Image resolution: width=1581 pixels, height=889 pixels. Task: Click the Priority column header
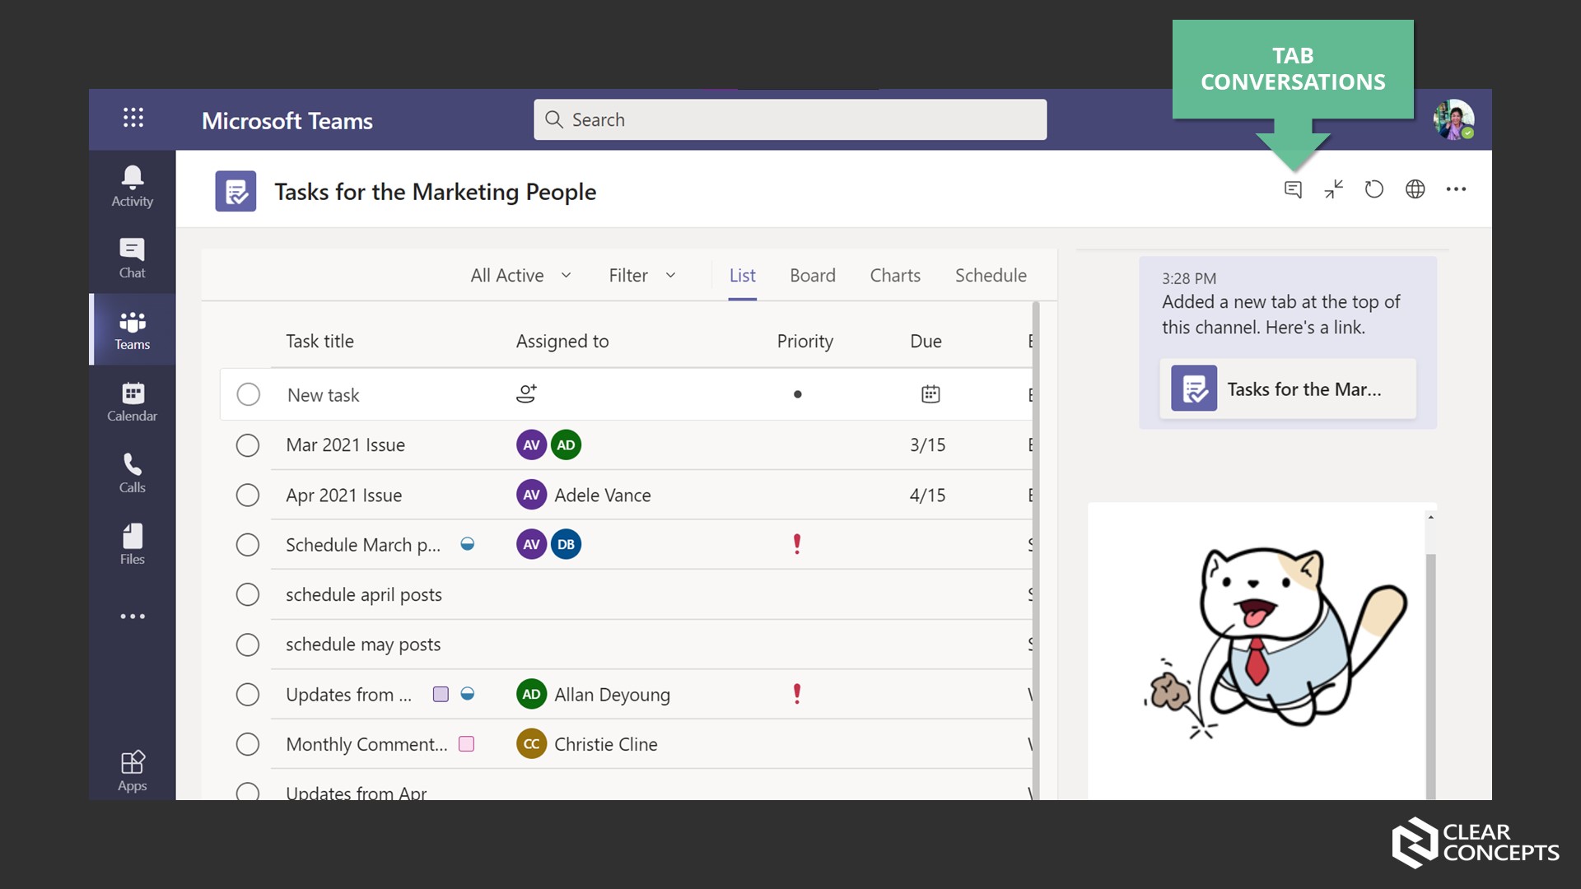coord(805,341)
